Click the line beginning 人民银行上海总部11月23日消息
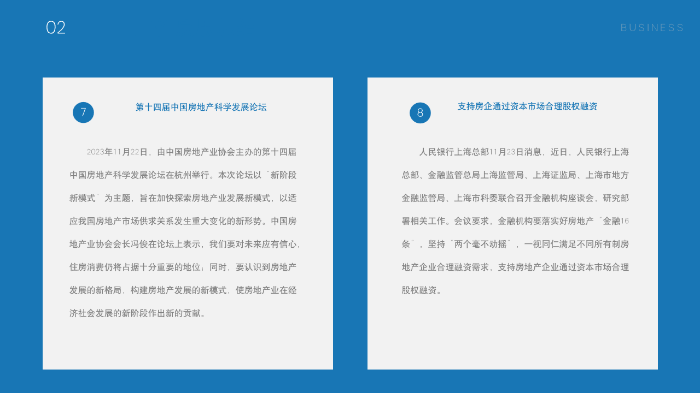 [x=524, y=152]
